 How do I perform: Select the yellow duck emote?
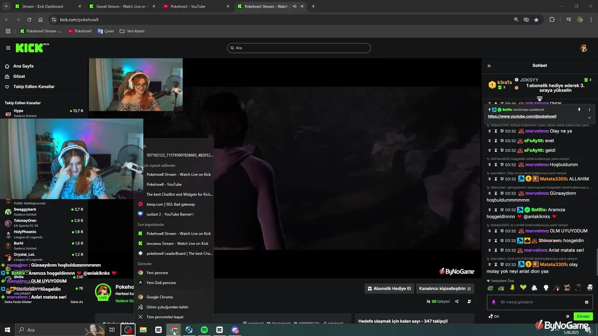coord(513,288)
